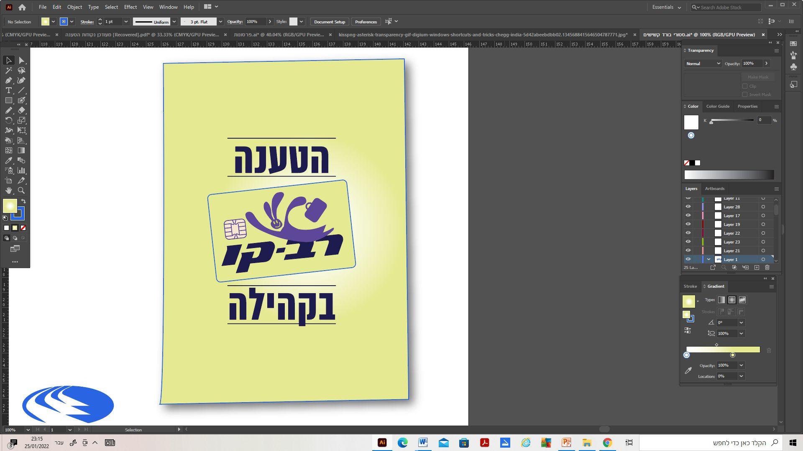
Task: Select the Type tool
Action: pyautogui.click(x=8, y=91)
